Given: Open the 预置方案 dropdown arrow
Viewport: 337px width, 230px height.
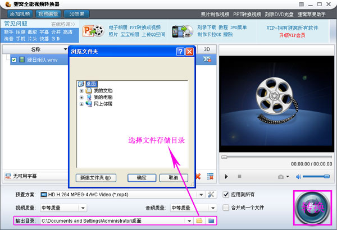Looking at the screenshot, I should click(201, 195).
